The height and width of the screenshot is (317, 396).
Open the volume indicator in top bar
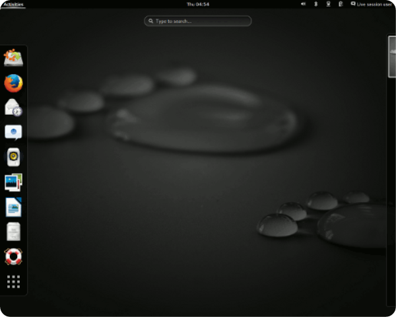pyautogui.click(x=304, y=4)
